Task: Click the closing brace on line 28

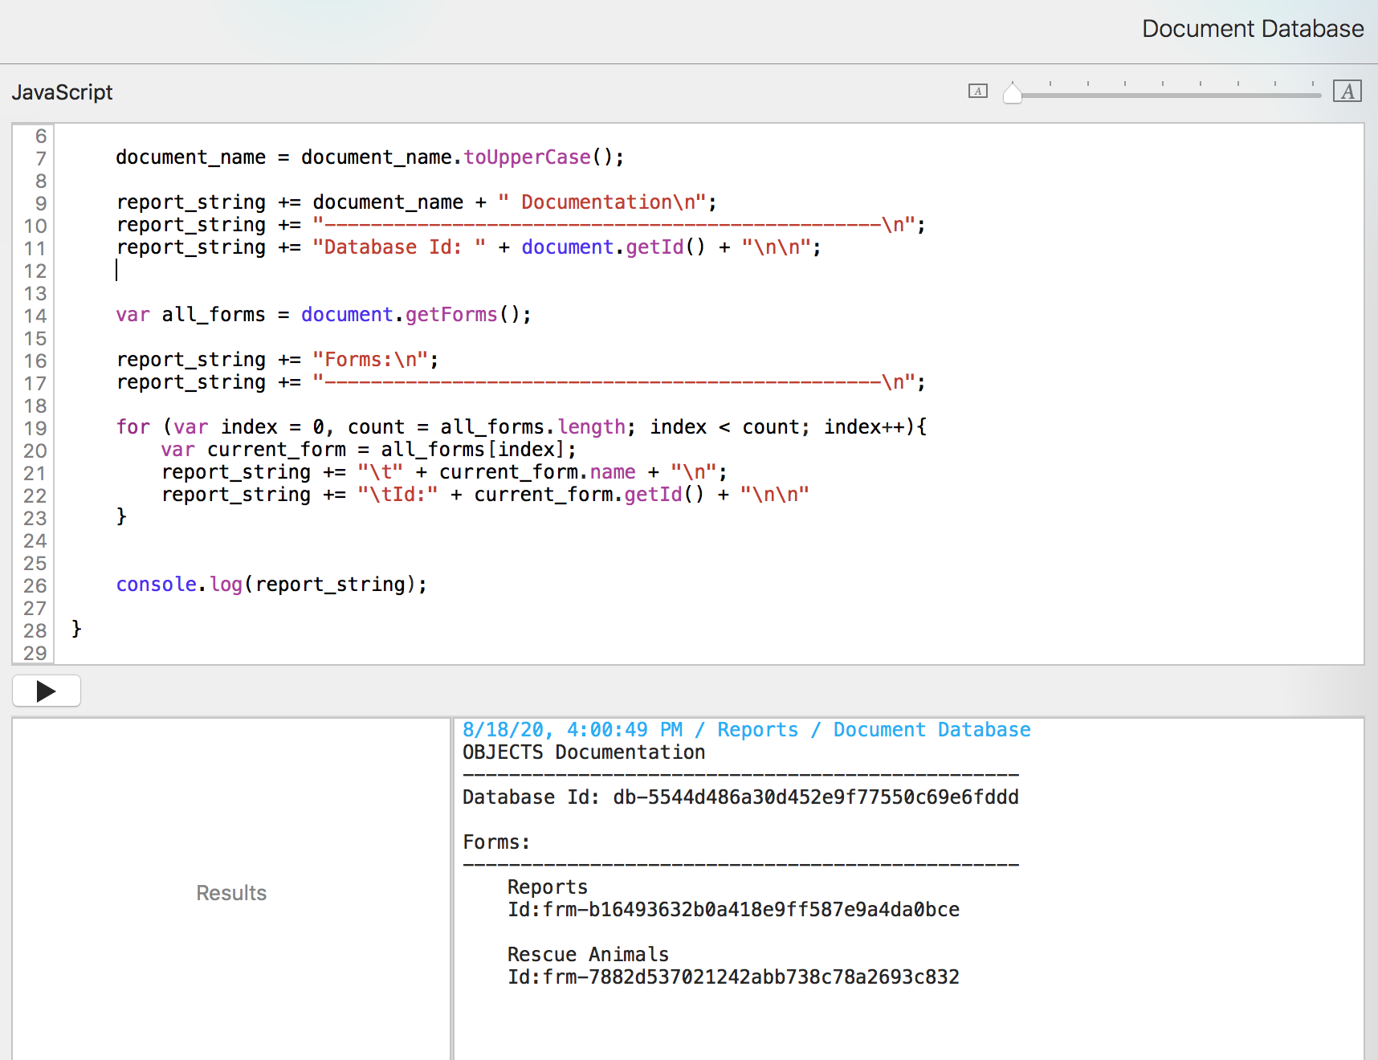Action: 76,629
